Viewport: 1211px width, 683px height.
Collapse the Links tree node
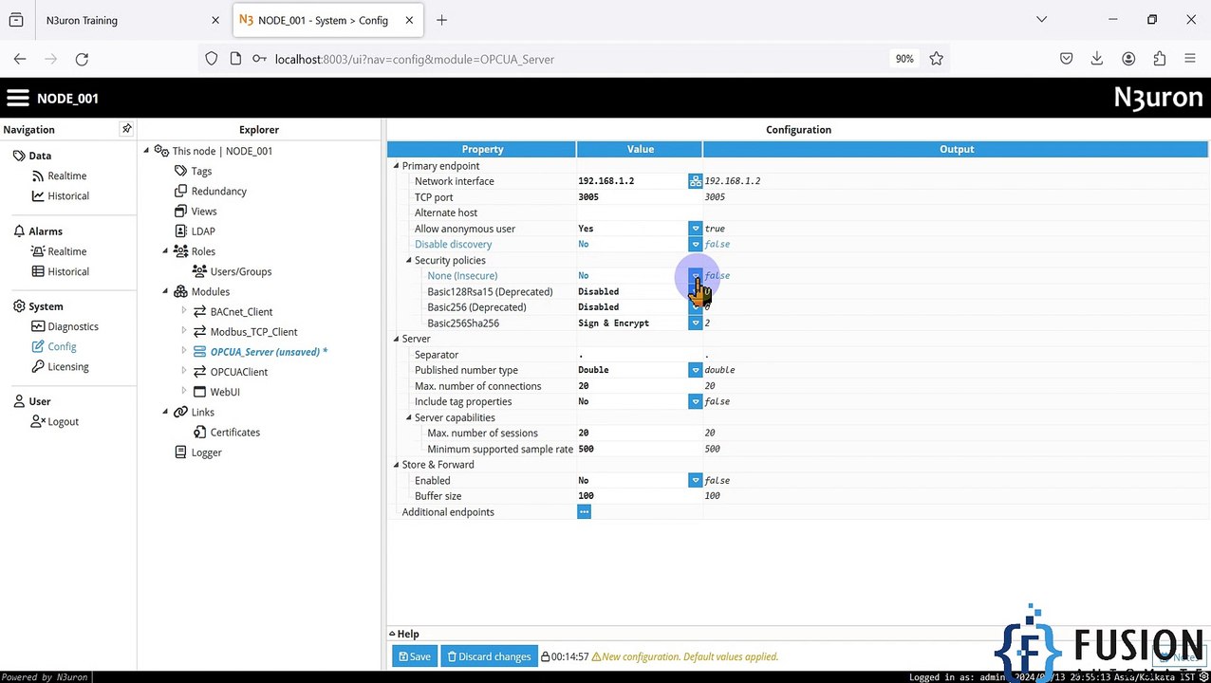tap(165, 412)
